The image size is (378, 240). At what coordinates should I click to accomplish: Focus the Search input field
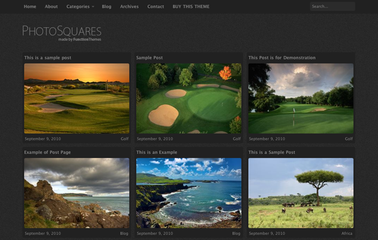point(333,6)
